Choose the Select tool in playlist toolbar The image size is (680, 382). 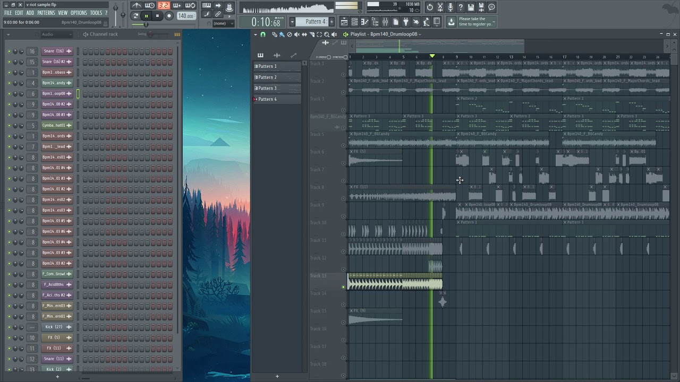pyautogui.click(x=319, y=34)
